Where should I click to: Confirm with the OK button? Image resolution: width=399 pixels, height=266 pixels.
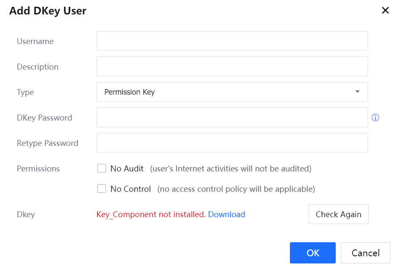coord(312,253)
